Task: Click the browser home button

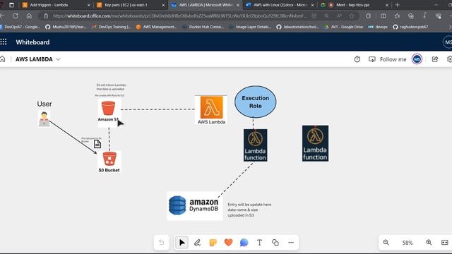Action: (29, 16)
